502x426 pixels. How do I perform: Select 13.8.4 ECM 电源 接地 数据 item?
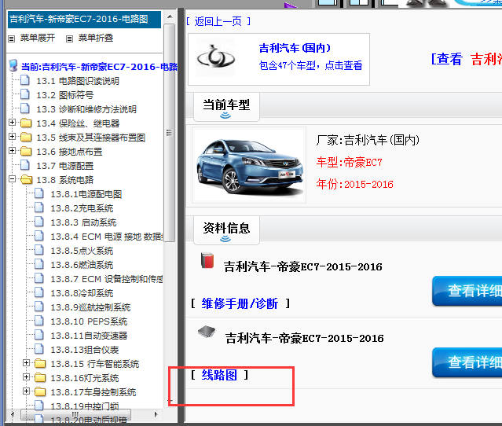click(x=107, y=237)
